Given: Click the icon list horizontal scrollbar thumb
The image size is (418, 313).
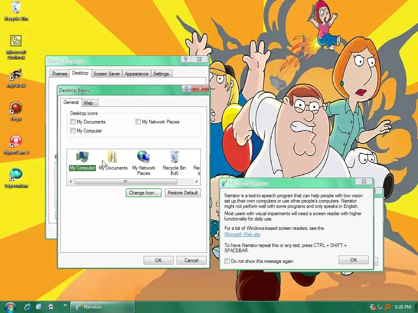Looking at the screenshot, I should pos(126,181).
